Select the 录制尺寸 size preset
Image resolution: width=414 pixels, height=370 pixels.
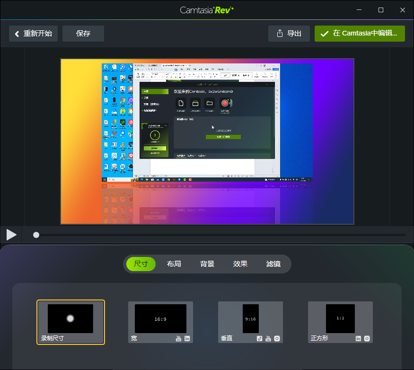(71, 322)
